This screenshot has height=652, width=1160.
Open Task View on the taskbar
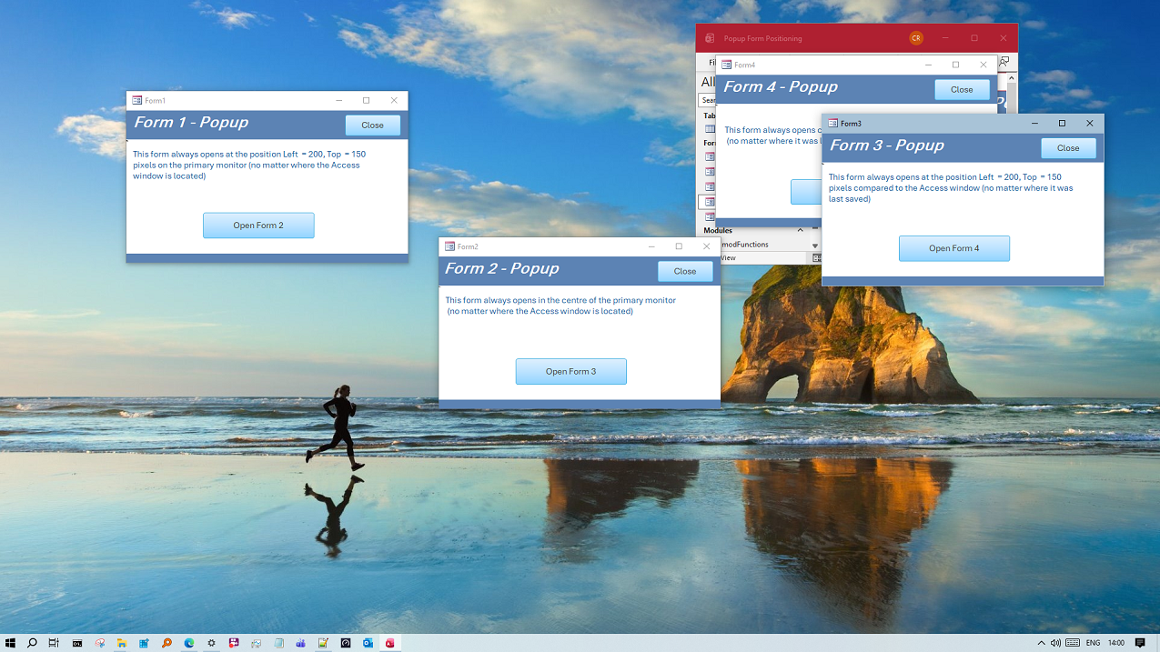click(54, 643)
